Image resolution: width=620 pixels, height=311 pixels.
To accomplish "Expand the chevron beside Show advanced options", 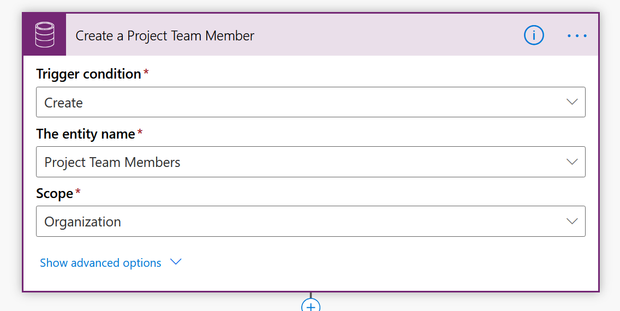I will coord(175,262).
